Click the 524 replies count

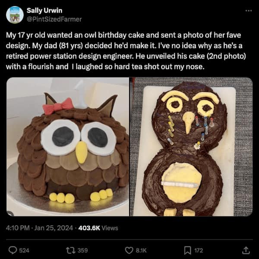click(24, 250)
